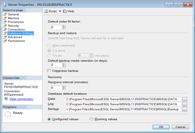Click the Backup location path field
This screenshot has width=195, height=133.
click(x=124, y=109)
